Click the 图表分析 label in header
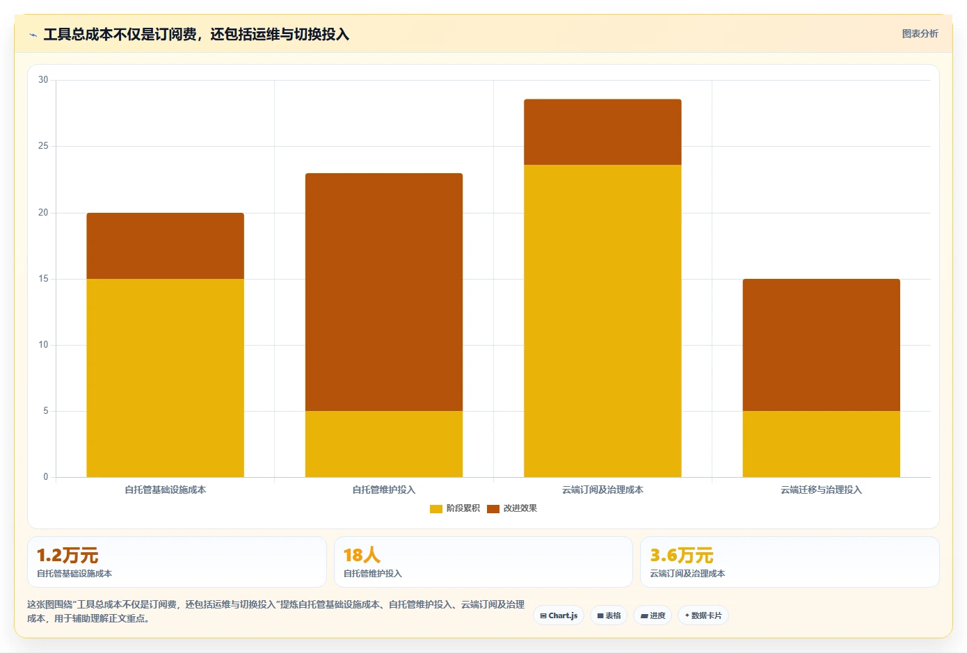 click(920, 33)
